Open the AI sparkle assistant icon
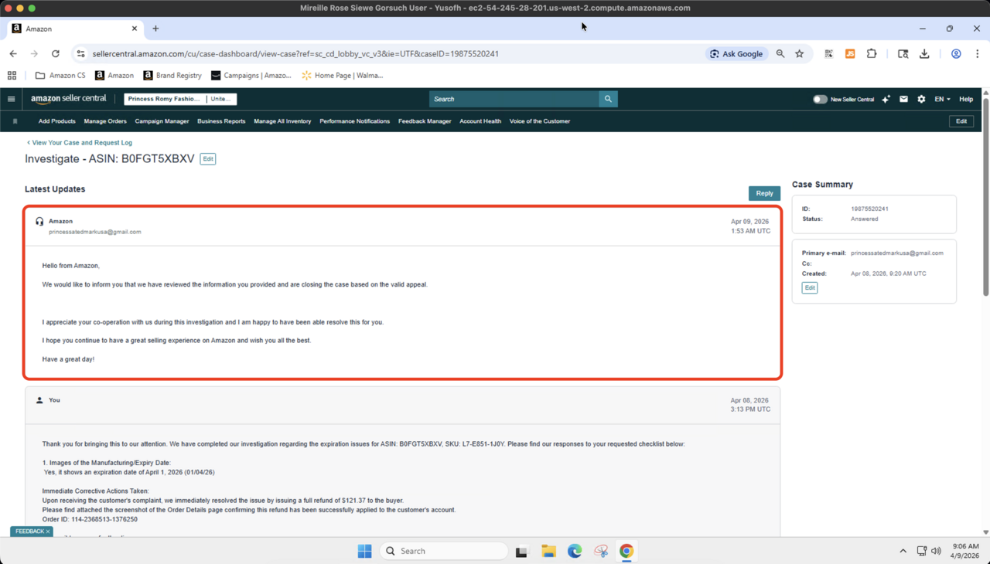The width and height of the screenshot is (990, 564). pyautogui.click(x=886, y=99)
